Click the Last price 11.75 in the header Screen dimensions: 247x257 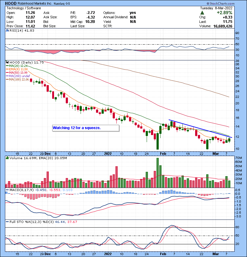228,22
